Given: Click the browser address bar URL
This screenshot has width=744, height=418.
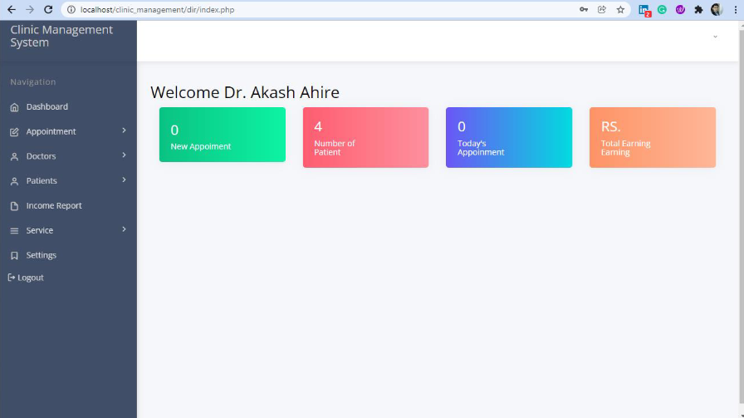Looking at the screenshot, I should pyautogui.click(x=157, y=9).
